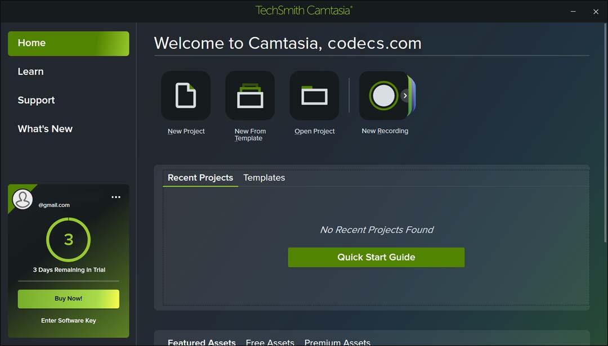Switch to the Templates tab
The height and width of the screenshot is (346, 608).
264,177
